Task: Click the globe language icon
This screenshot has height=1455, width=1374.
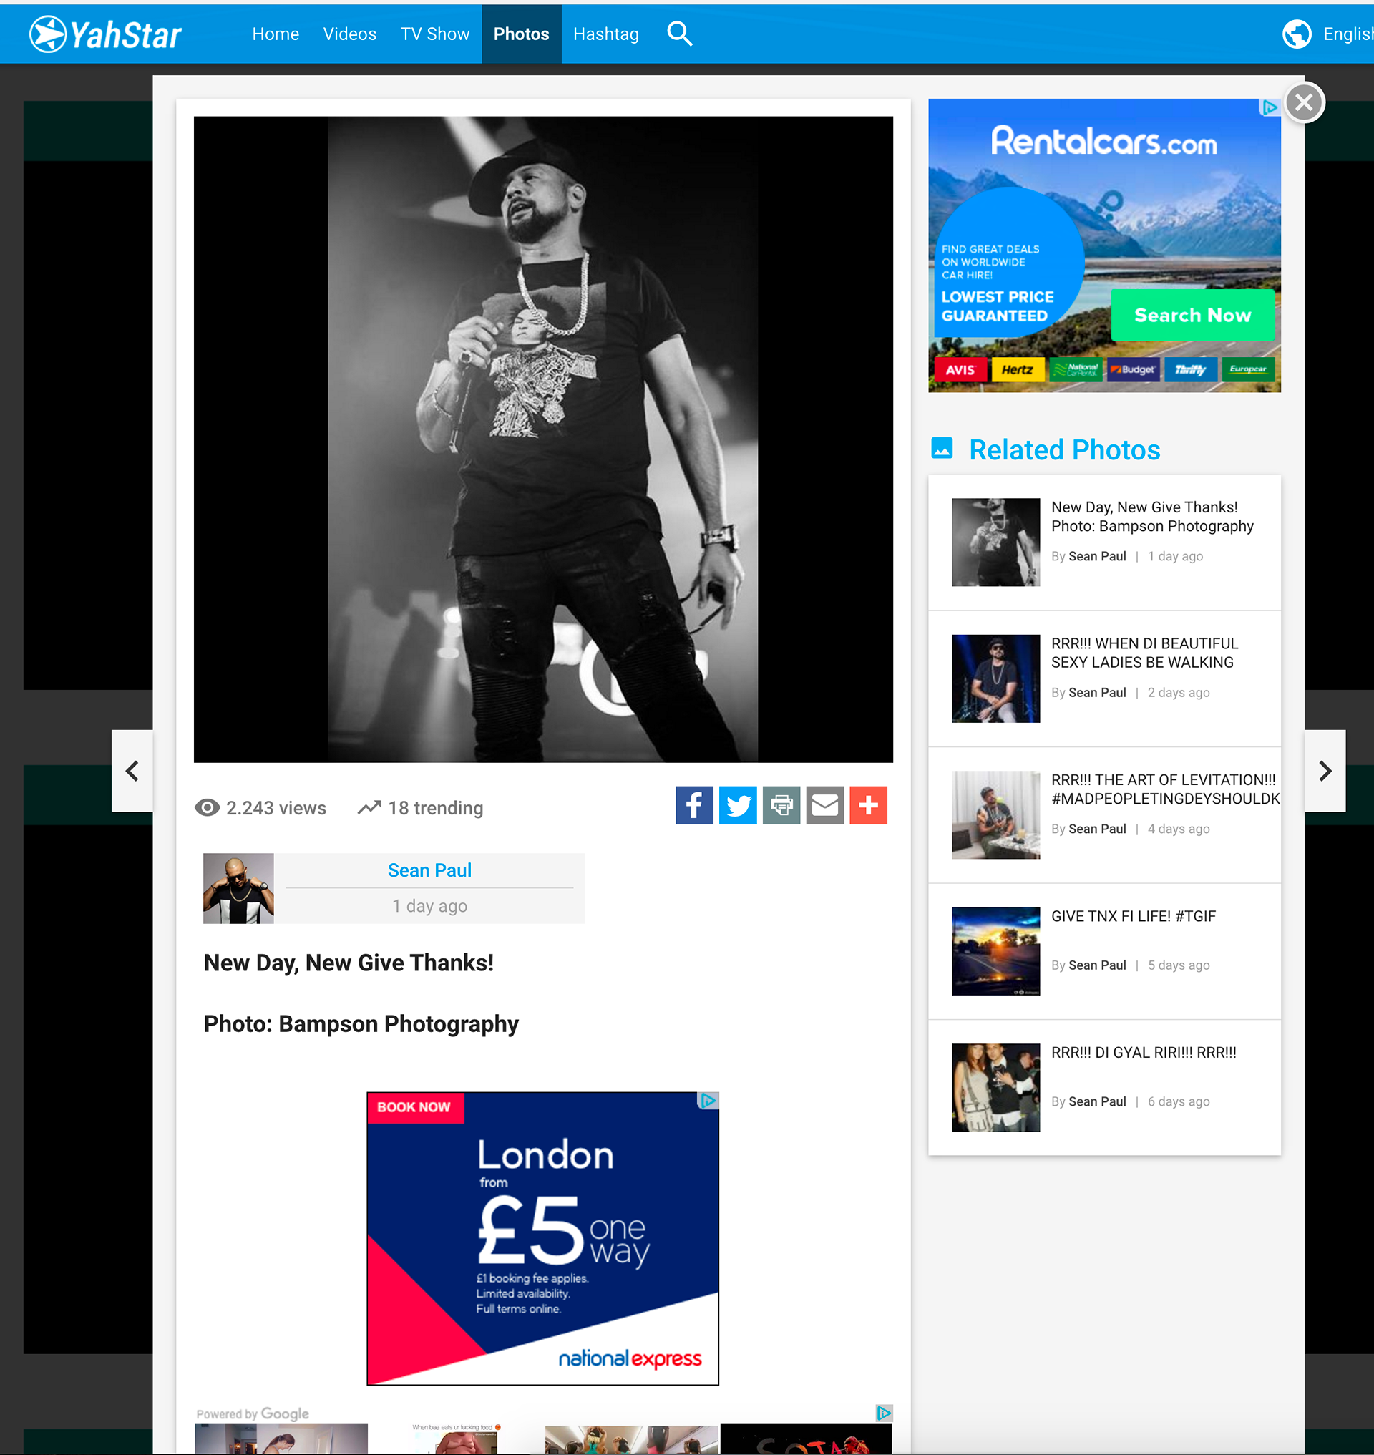Action: tap(1297, 34)
